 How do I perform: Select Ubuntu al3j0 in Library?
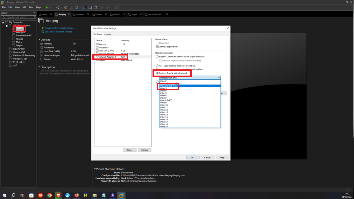tap(19, 52)
